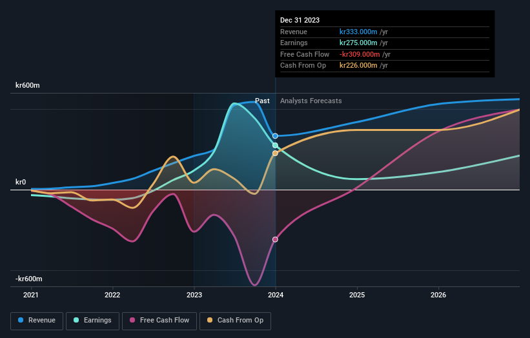Screen dimensions: 530x338
Task: Toggle the Cash From Op legend button
Action: click(235, 321)
